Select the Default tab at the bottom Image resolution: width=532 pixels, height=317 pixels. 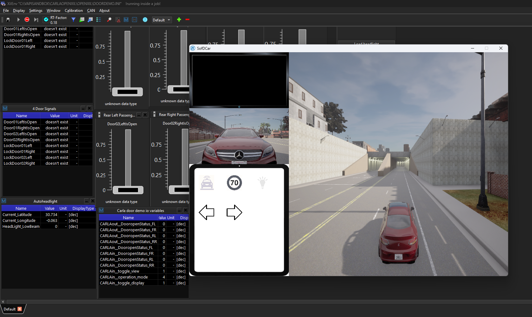[x=9, y=309]
